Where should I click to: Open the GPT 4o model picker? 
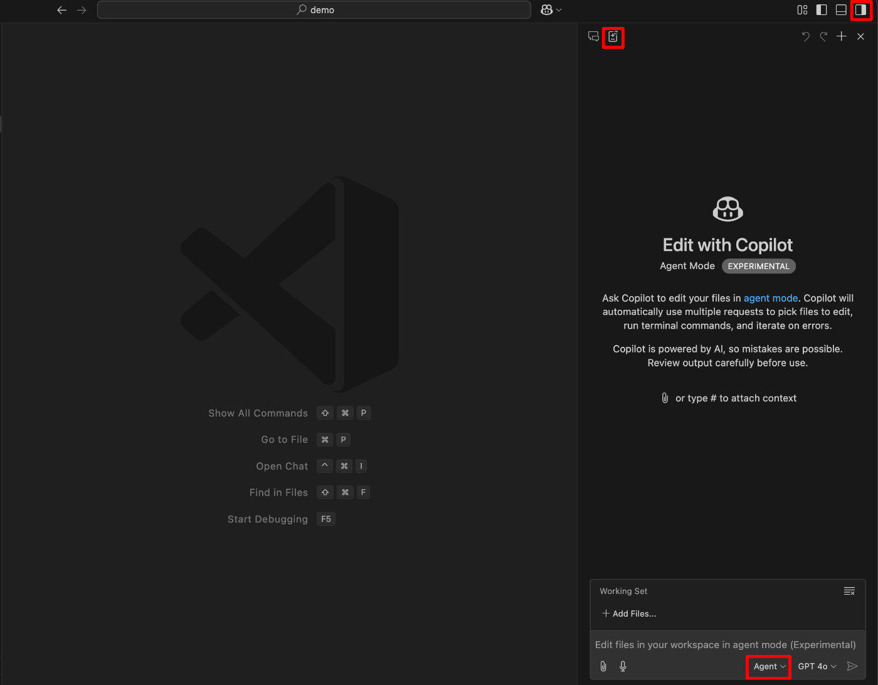(815, 666)
